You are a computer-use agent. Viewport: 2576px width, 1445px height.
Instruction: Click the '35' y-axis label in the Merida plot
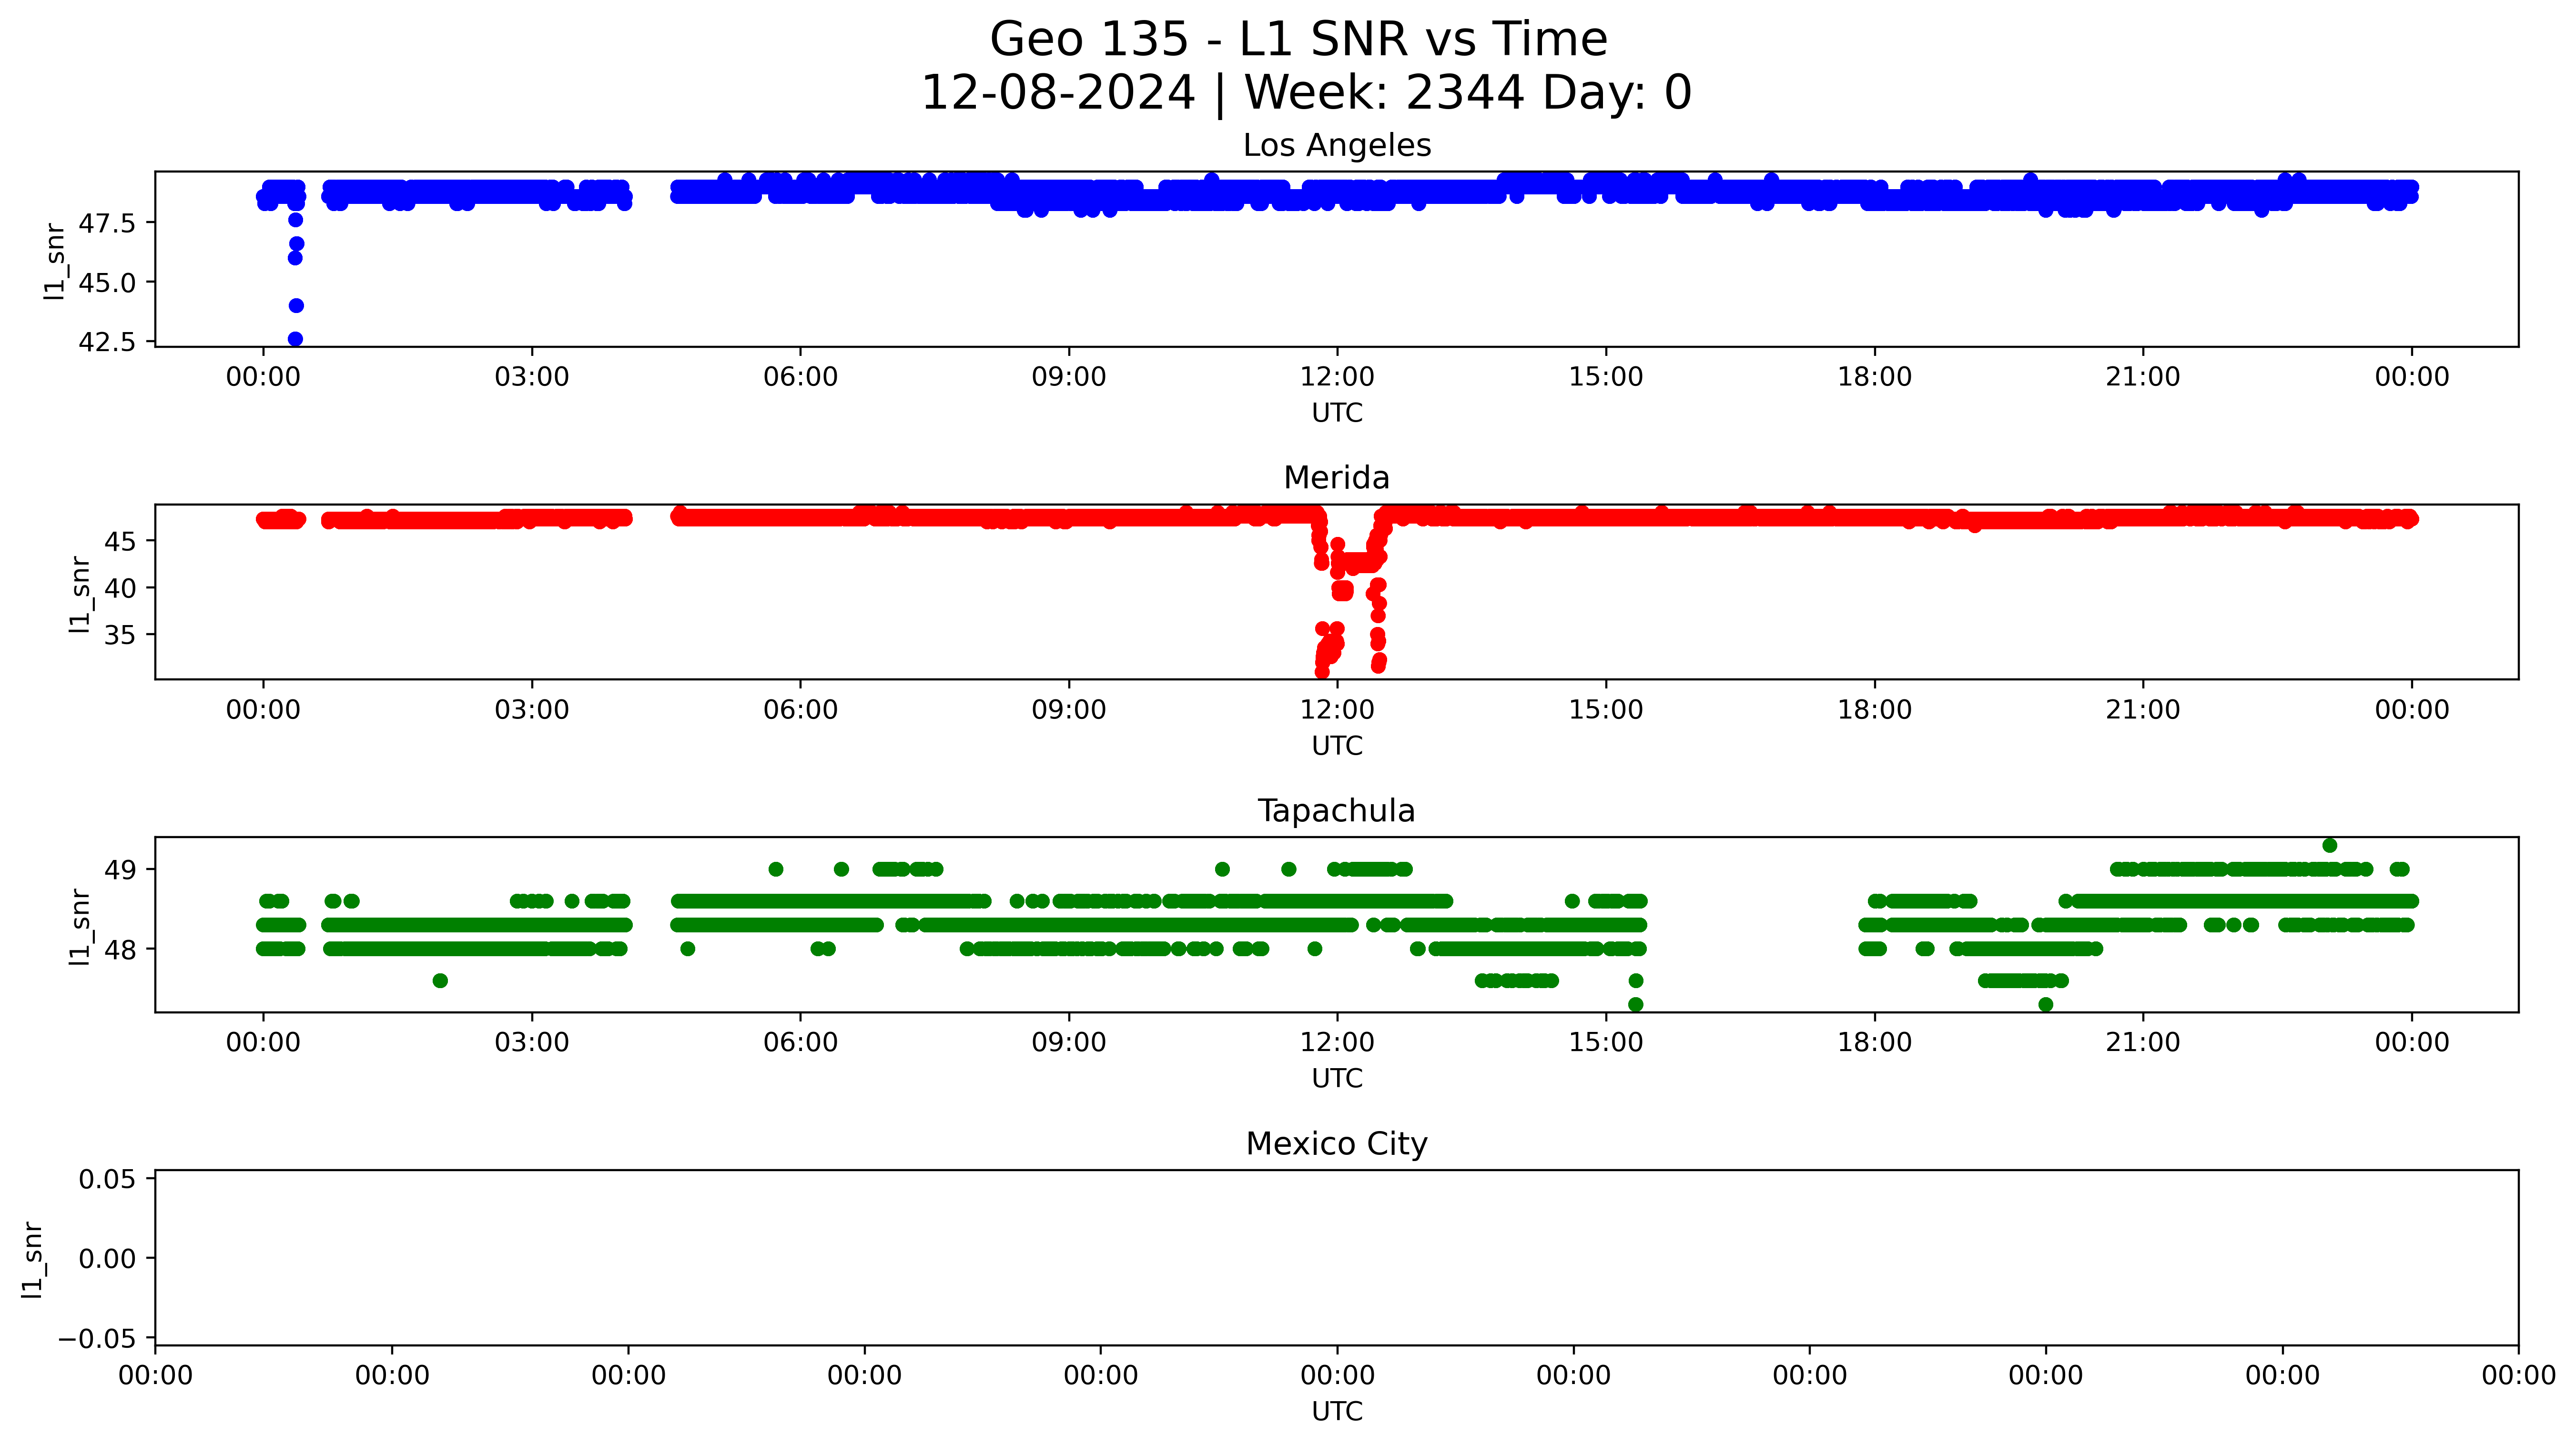119,635
